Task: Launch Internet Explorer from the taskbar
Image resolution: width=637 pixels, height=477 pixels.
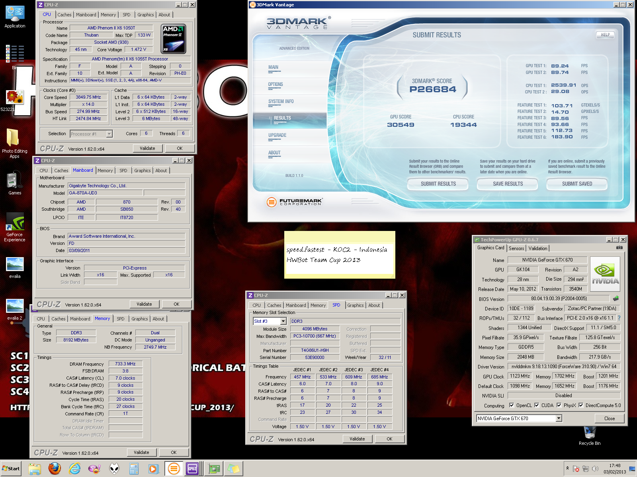Action: pos(74,469)
